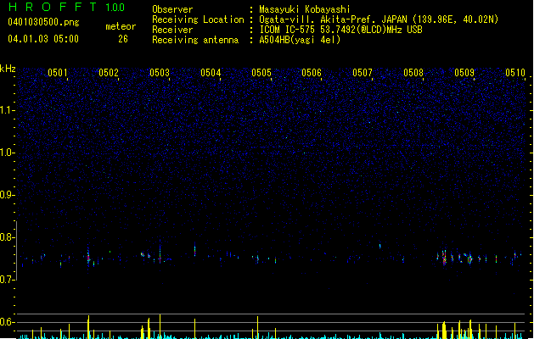This screenshot has width=534, height=339.
Task: Click the 0507 time marker
Action: point(363,73)
